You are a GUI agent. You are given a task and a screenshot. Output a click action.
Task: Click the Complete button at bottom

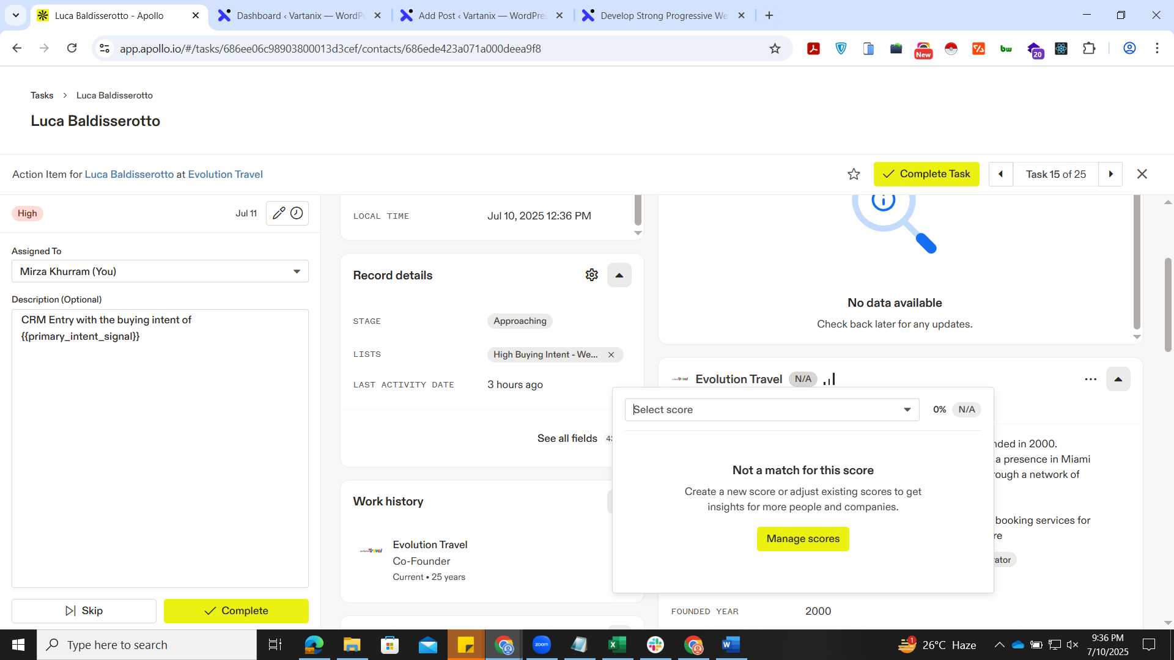(x=236, y=610)
